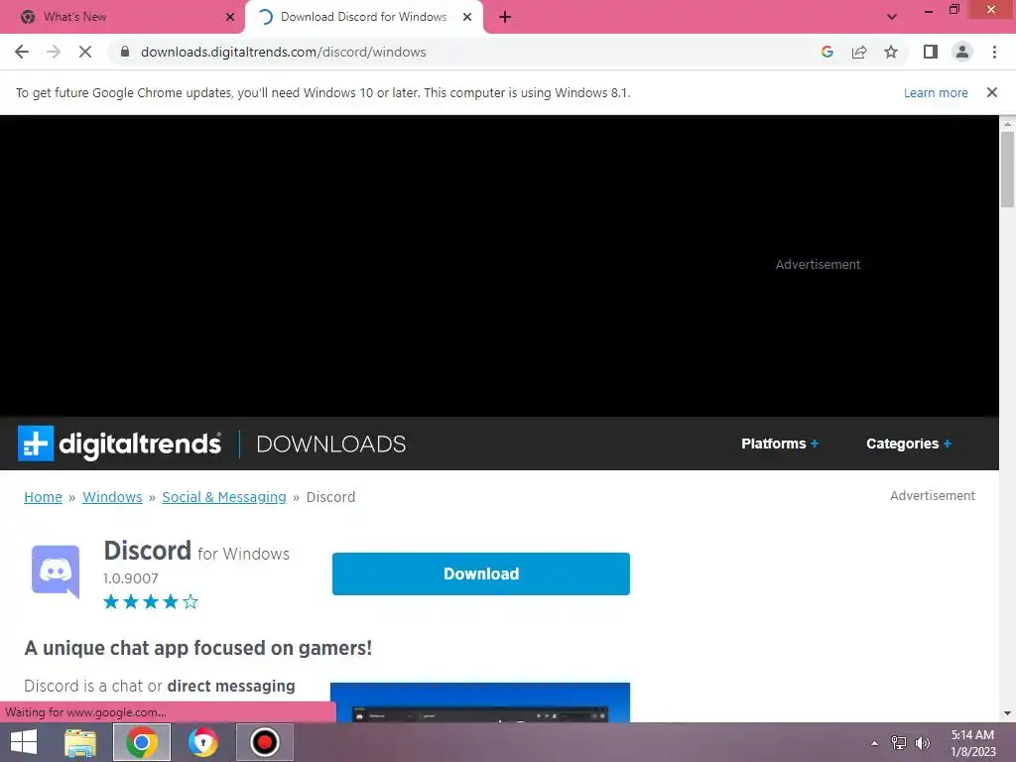The width and height of the screenshot is (1016, 762).
Task: Click the forward navigation arrow
Action: [x=54, y=52]
